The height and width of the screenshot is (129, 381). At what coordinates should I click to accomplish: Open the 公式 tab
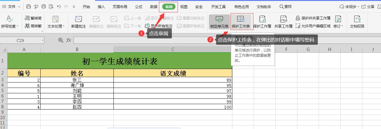pos(139,7)
